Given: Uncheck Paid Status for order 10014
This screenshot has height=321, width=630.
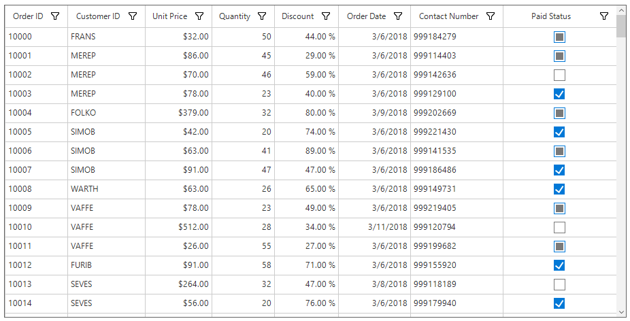Looking at the screenshot, I should click(x=559, y=304).
